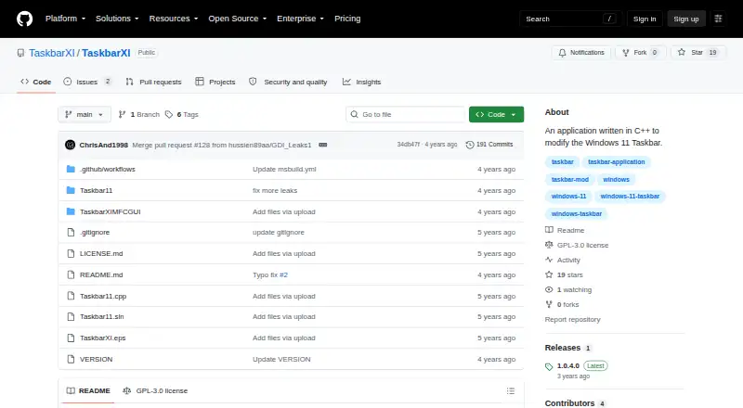The height and width of the screenshot is (408, 743).
Task: Open the Report repository link
Action: [572, 320]
